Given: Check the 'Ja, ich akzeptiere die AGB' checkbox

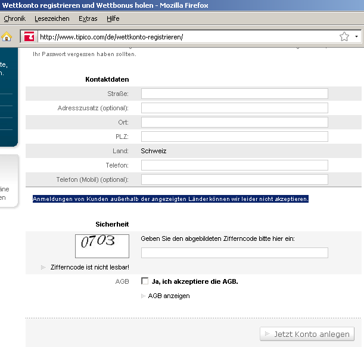Looking at the screenshot, I should [x=145, y=281].
